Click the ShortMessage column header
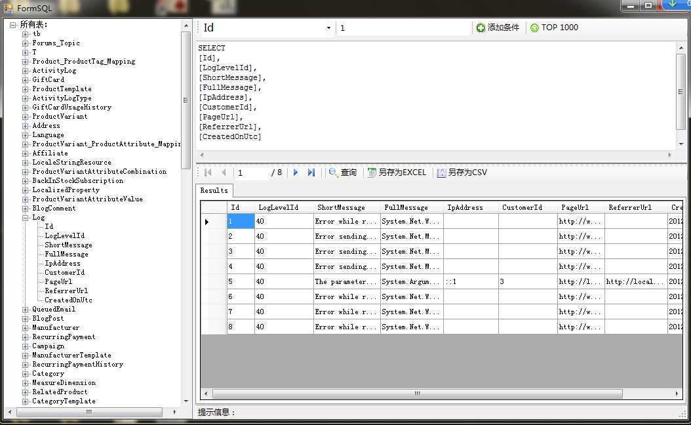691x425 pixels. 347,207
